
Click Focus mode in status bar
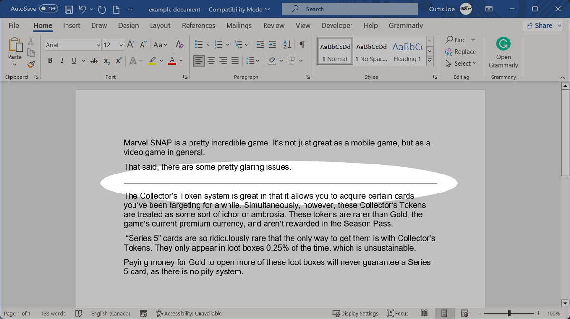point(398,313)
